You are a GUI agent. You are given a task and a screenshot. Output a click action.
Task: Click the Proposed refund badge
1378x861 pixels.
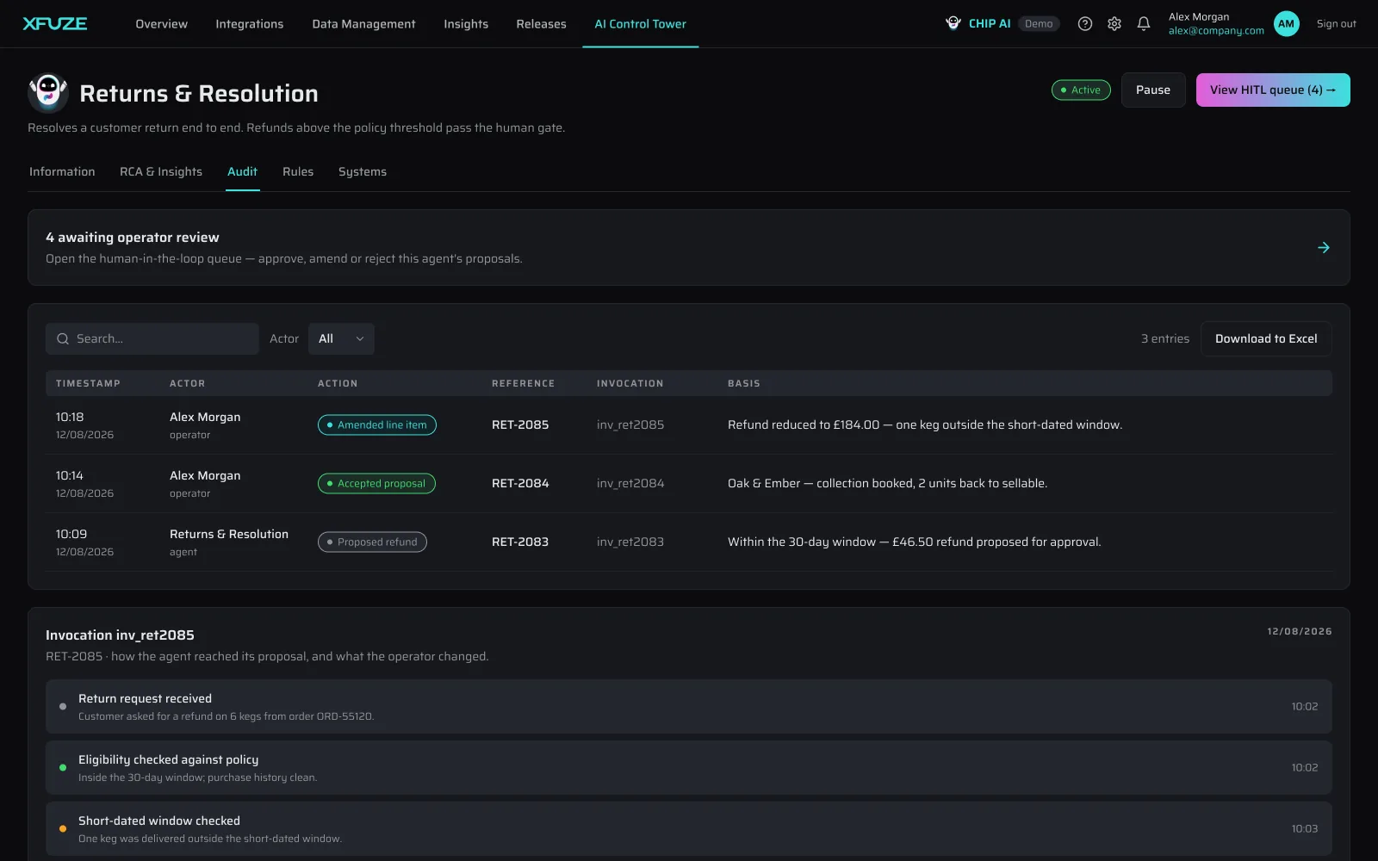tap(372, 542)
